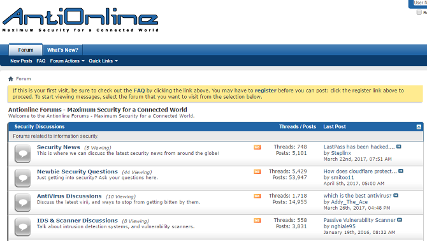Go to last post icon for best antivirus thread
The width and height of the screenshot is (427, 241).
[x=396, y=196]
